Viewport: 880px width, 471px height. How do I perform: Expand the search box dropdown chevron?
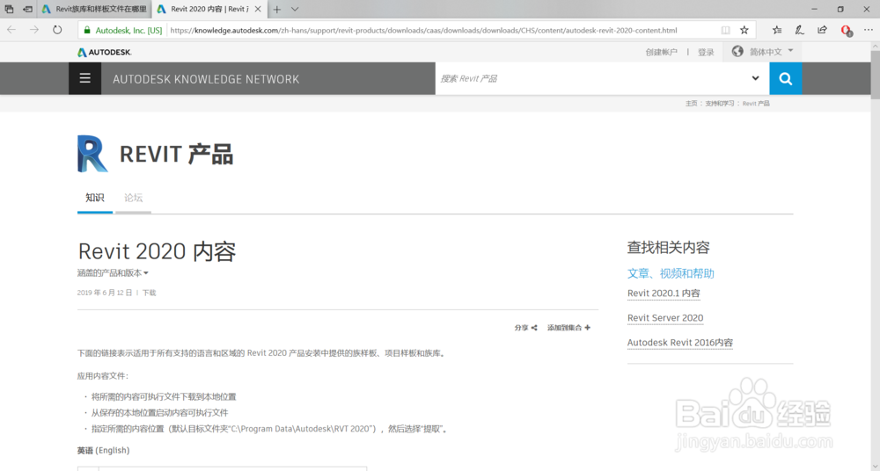(755, 78)
